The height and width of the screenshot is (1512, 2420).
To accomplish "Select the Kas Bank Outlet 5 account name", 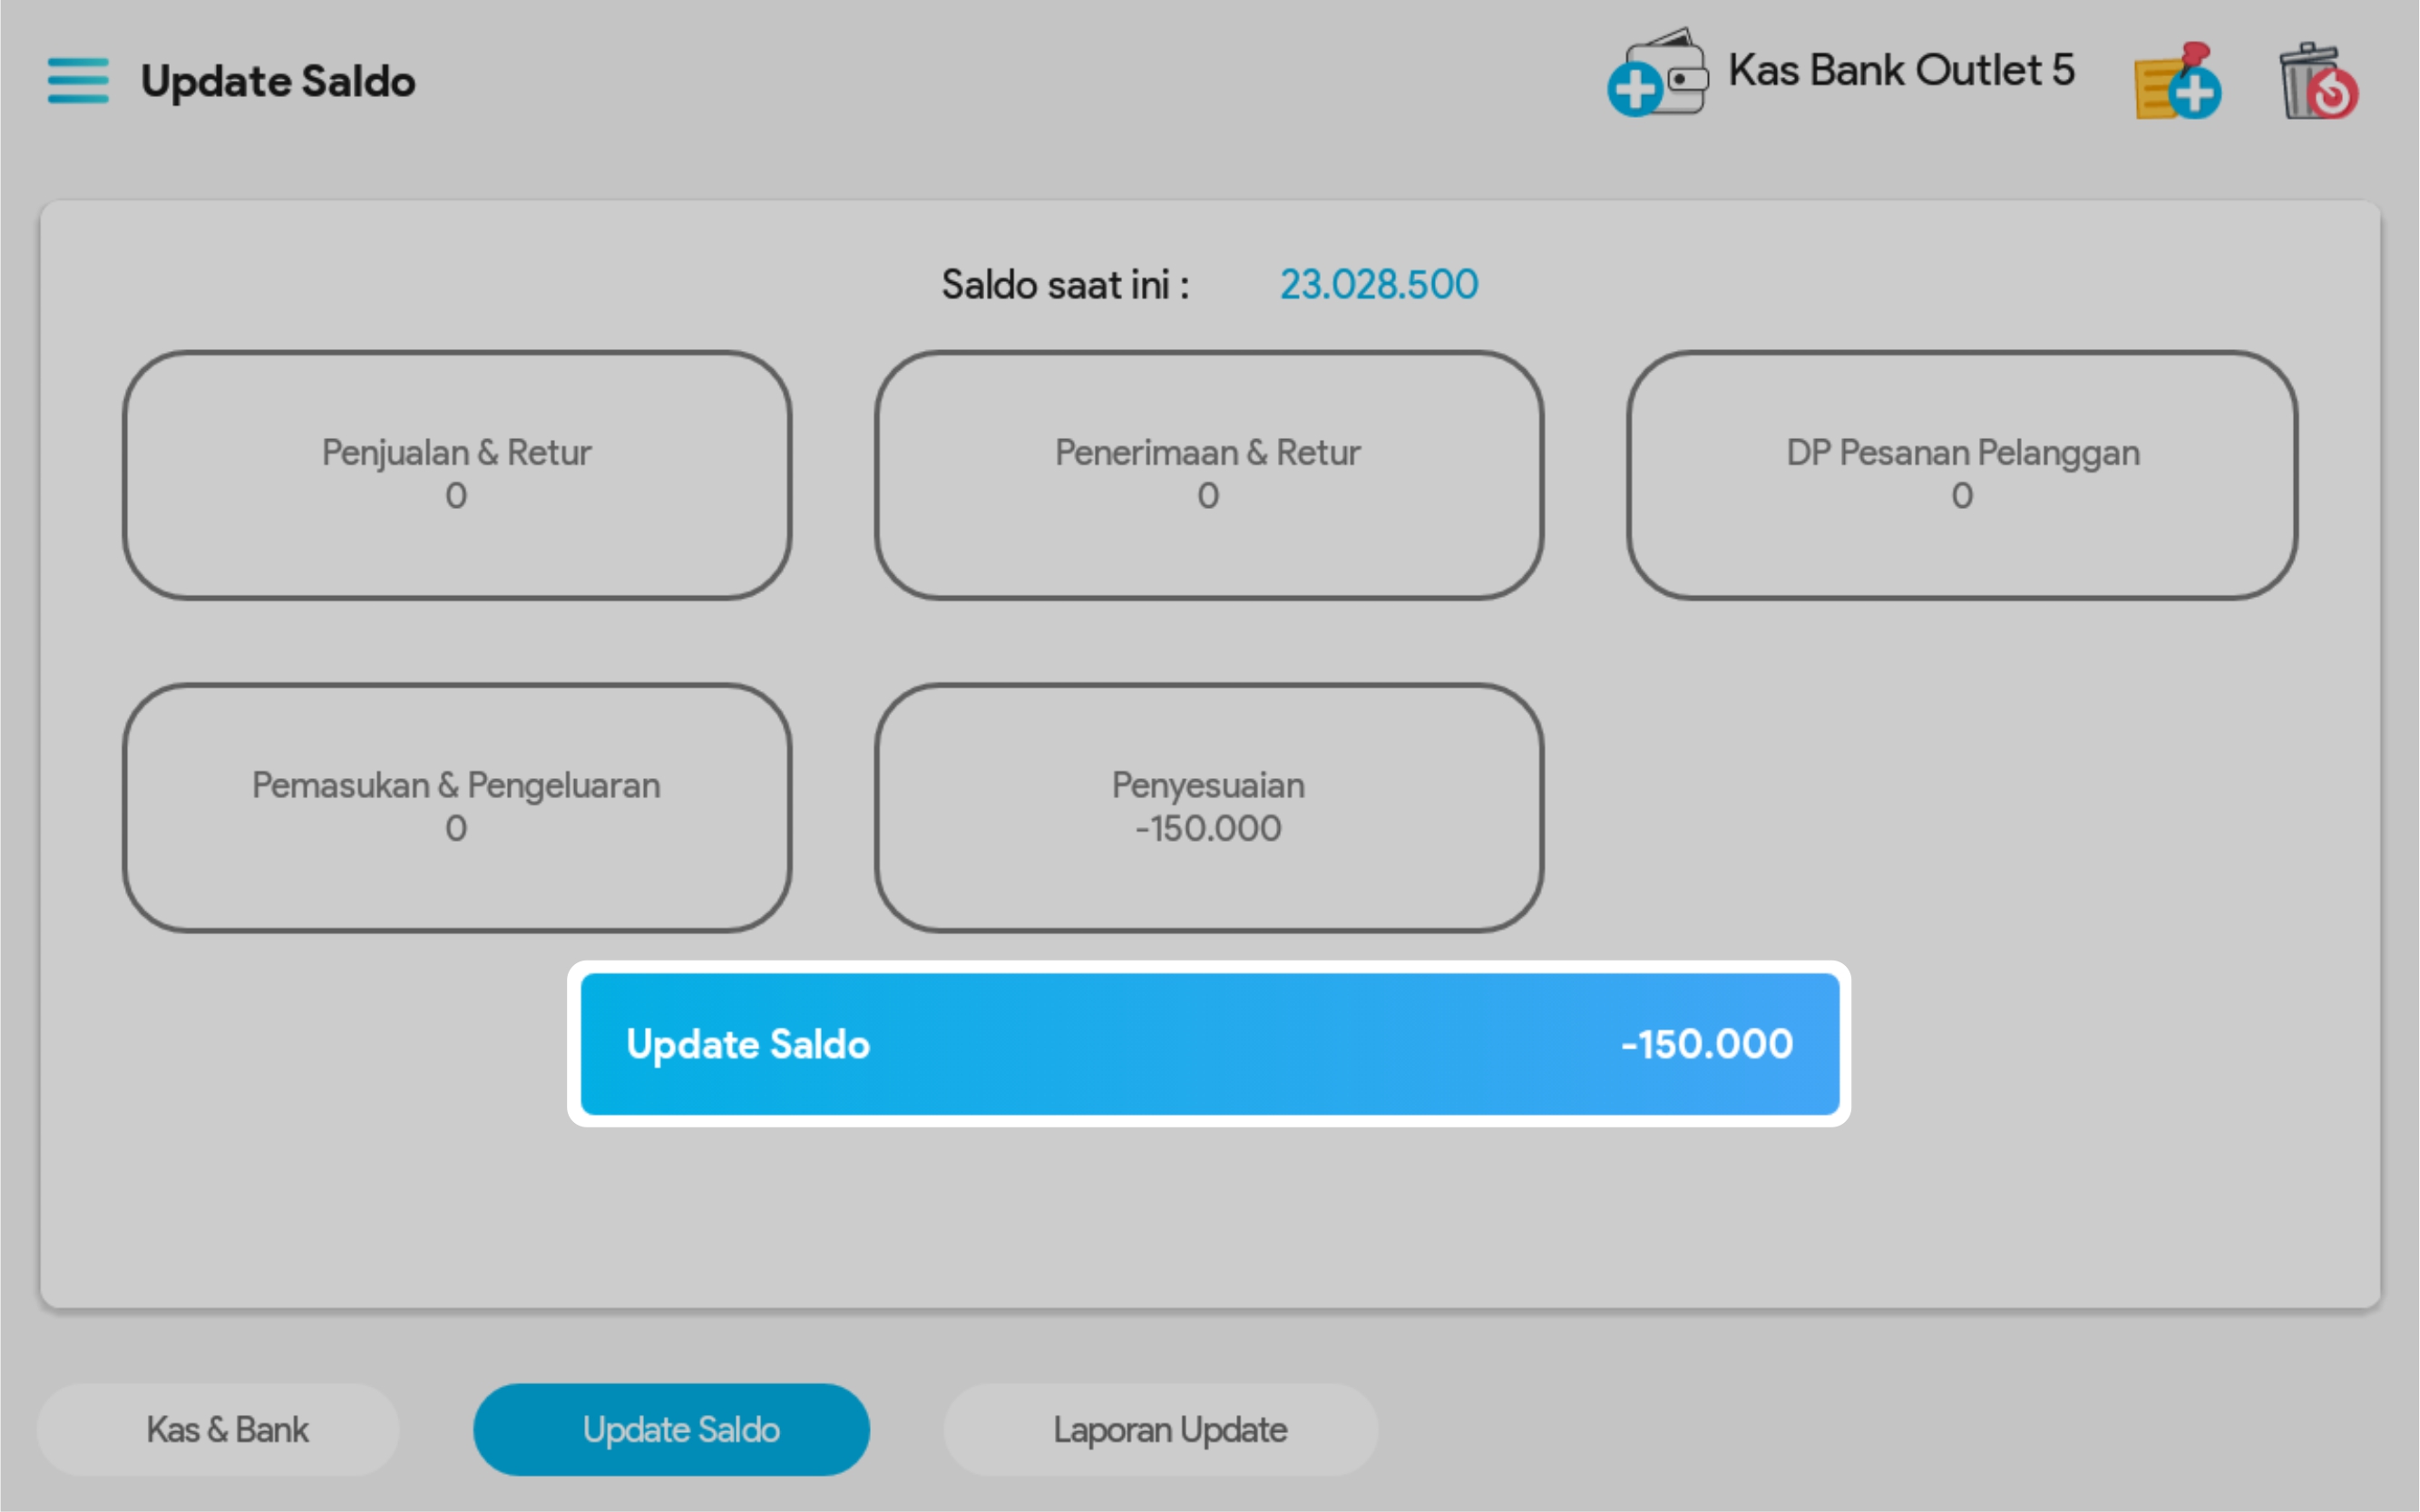I will (x=1901, y=71).
